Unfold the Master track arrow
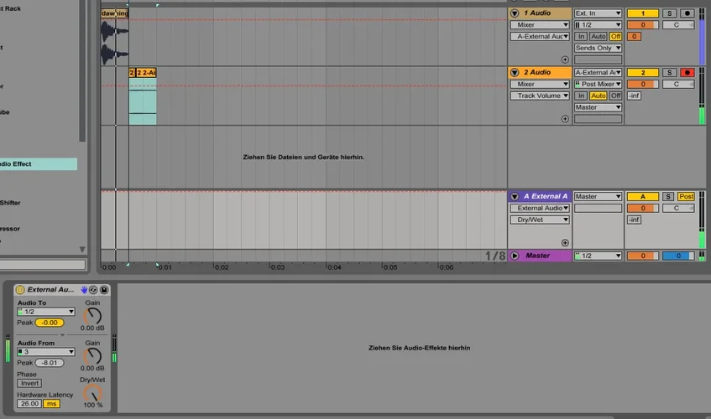This screenshot has width=711, height=419. tap(515, 256)
